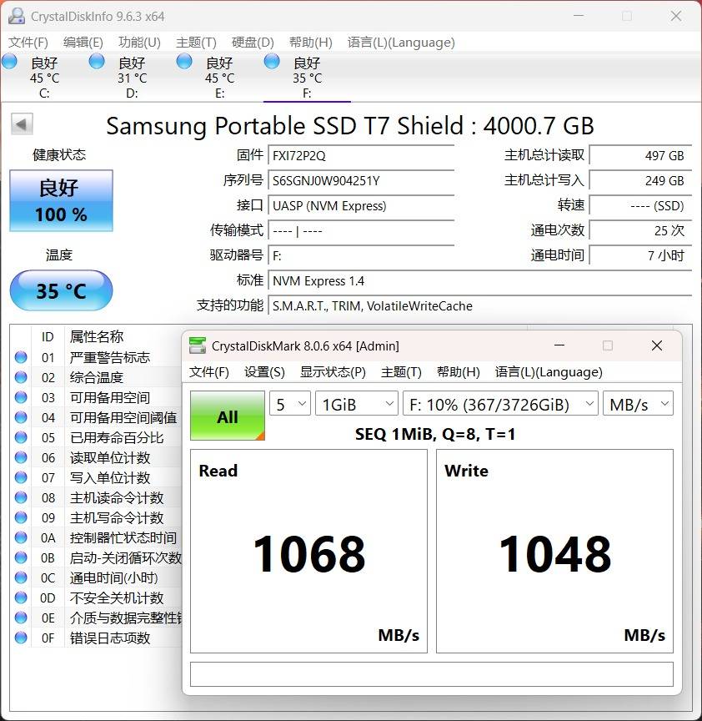The width and height of the screenshot is (702, 721).
Task: Click the 良好 100 % health status button
Action: click(x=61, y=201)
